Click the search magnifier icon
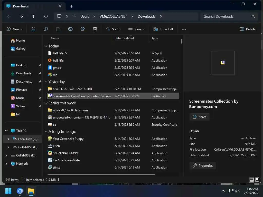Image resolution: width=263 pixels, height=197 pixels. coord(253,16)
